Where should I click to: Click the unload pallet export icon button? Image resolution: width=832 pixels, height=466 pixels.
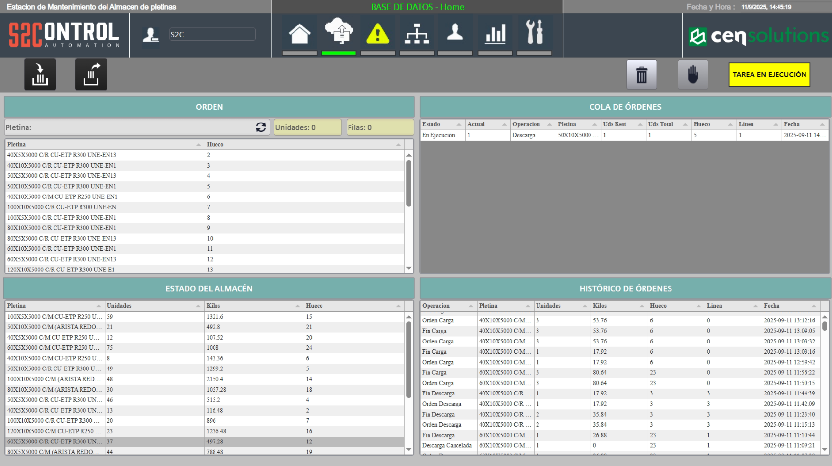pyautogui.click(x=91, y=74)
